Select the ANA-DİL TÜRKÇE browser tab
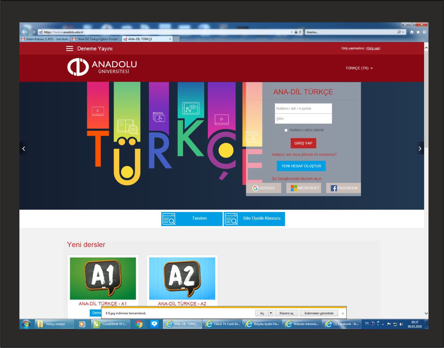Image resolution: width=444 pixels, height=348 pixels. point(145,39)
